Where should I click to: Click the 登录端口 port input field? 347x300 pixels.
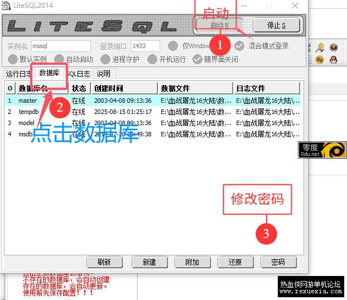(145, 46)
